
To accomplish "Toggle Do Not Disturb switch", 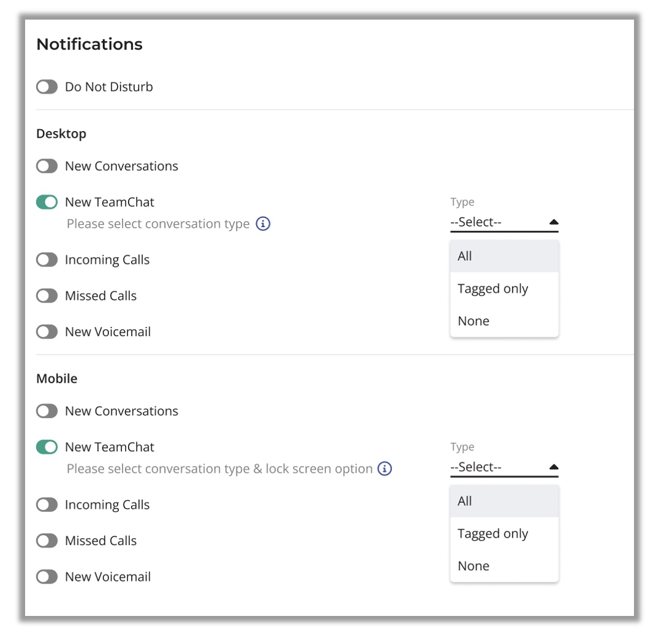I will pyautogui.click(x=47, y=87).
